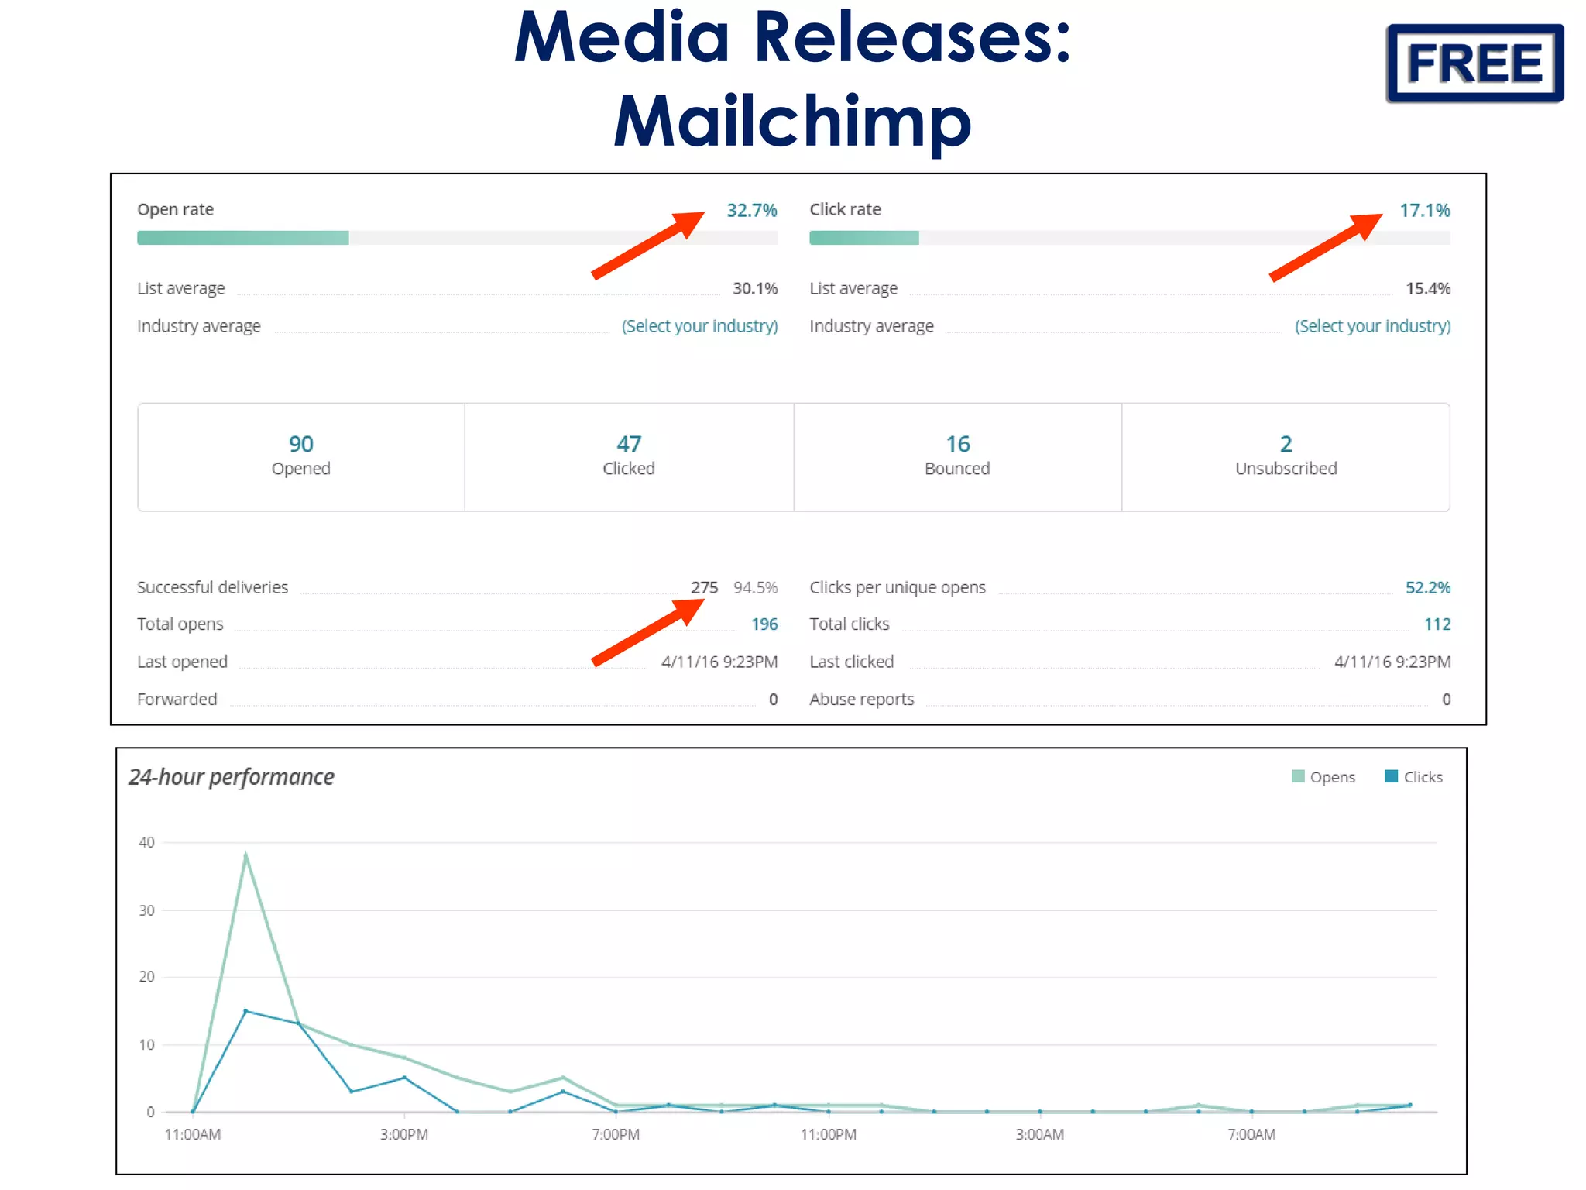Select your industry under Open rate
Viewport: 1586px width, 1190px height.
(699, 326)
